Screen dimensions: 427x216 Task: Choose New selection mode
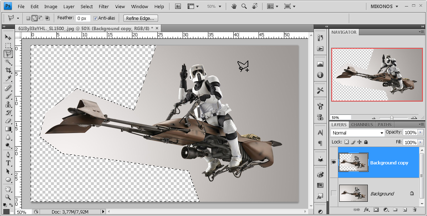coord(28,18)
